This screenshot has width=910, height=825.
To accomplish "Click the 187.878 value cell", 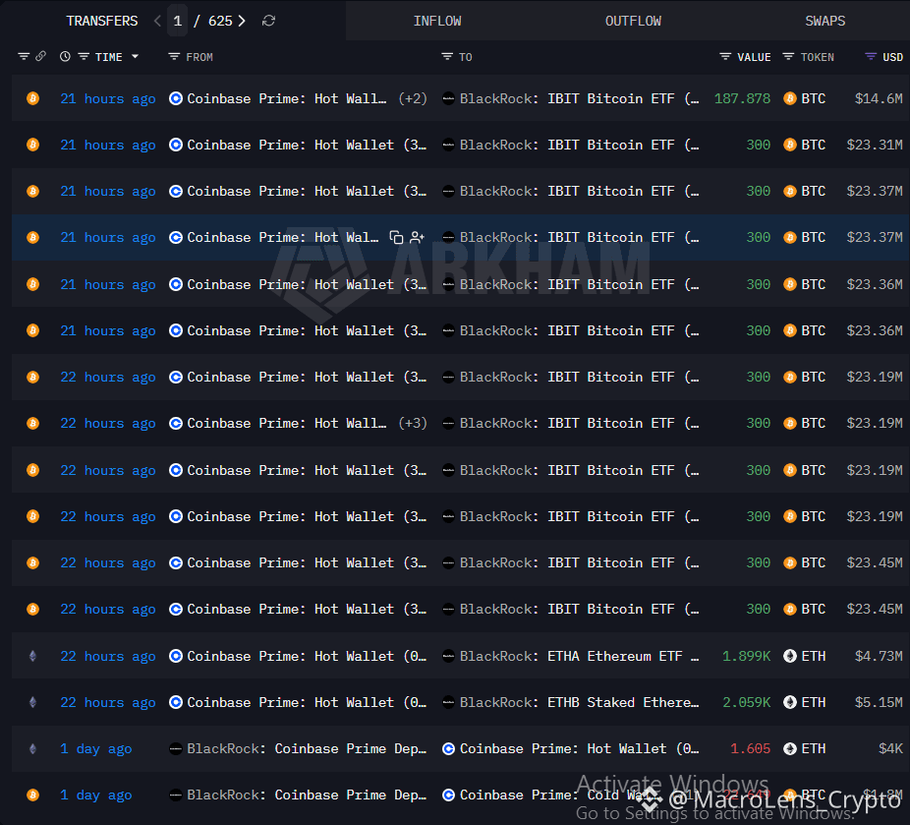I will click(x=742, y=98).
